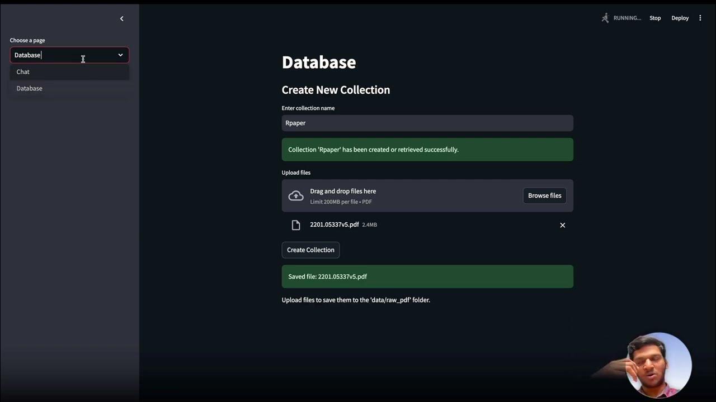Click the Deploy button
Screen dimensions: 716x402
pos(680,18)
